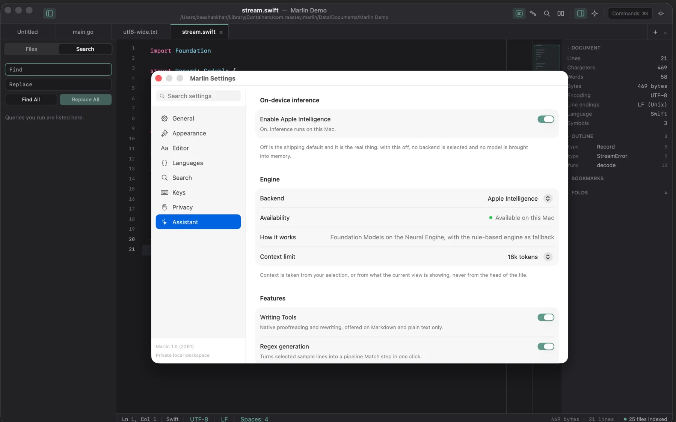Open Search settings section
The height and width of the screenshot is (422, 676).
(x=198, y=178)
